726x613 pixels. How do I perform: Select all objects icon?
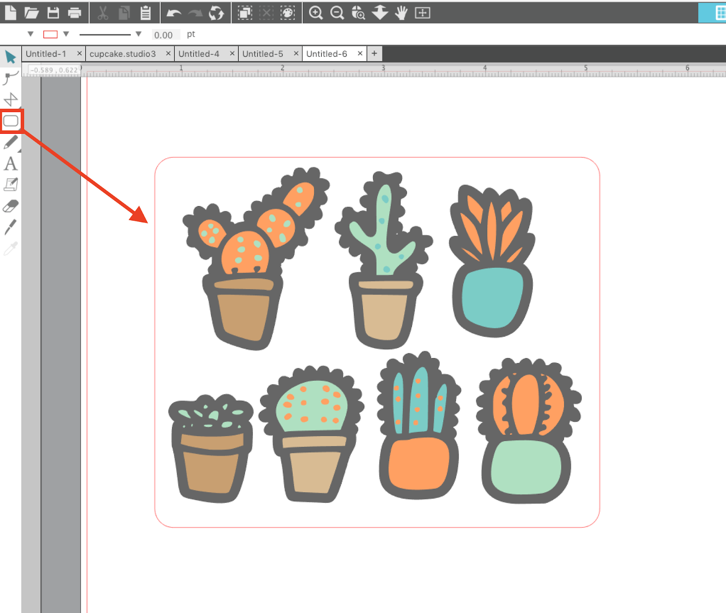245,13
